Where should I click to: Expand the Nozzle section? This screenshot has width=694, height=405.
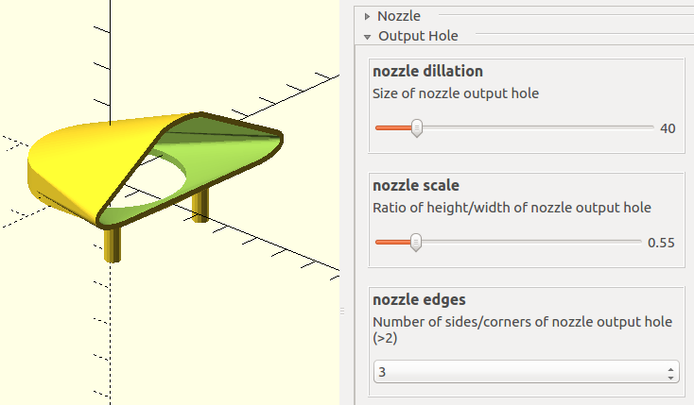[x=368, y=16]
